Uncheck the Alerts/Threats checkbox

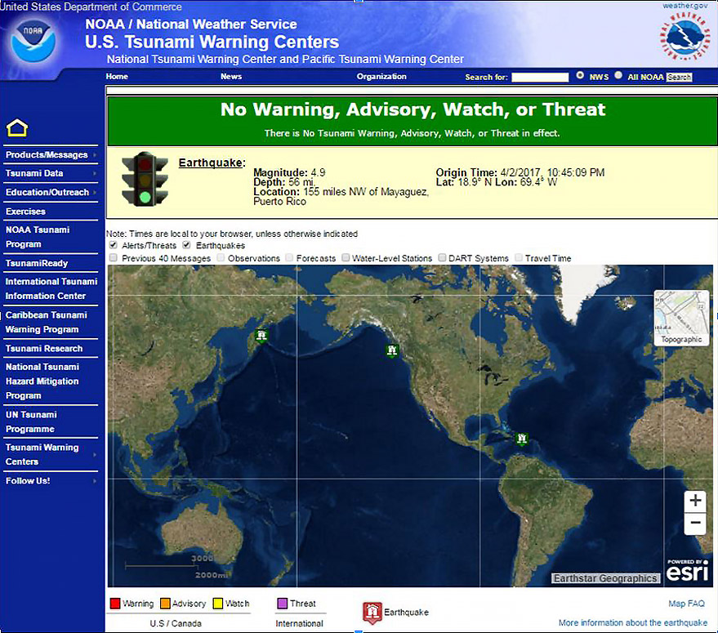113,245
